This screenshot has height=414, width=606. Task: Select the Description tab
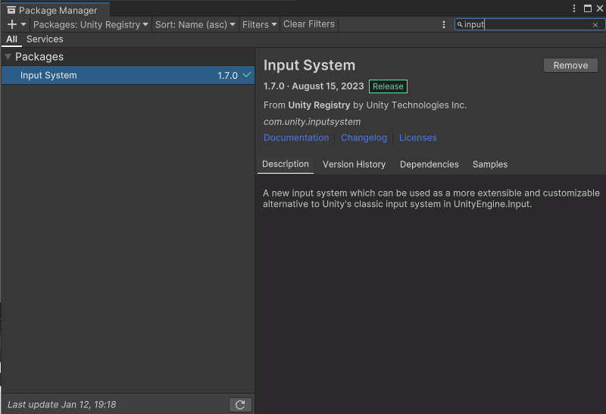(286, 164)
